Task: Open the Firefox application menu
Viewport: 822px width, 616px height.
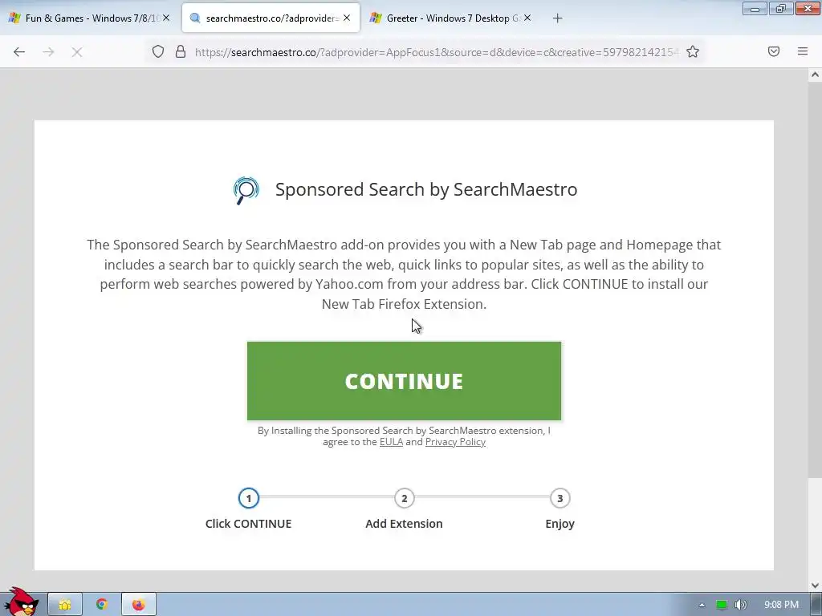Action: (x=803, y=51)
